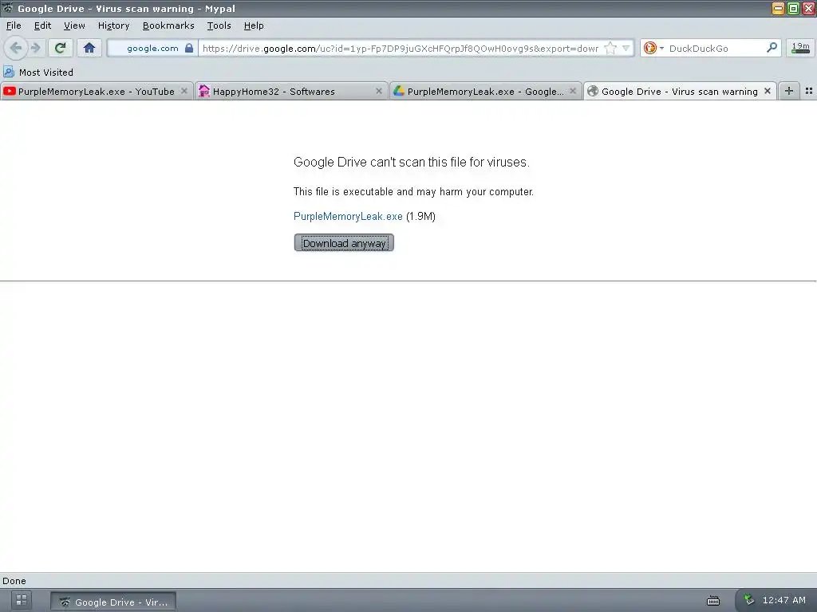Image resolution: width=817 pixels, height=612 pixels.
Task: Minimize the Mypal window
Action: click(x=778, y=8)
